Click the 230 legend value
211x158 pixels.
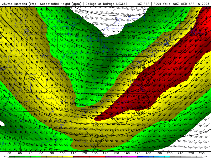tap(202, 153)
